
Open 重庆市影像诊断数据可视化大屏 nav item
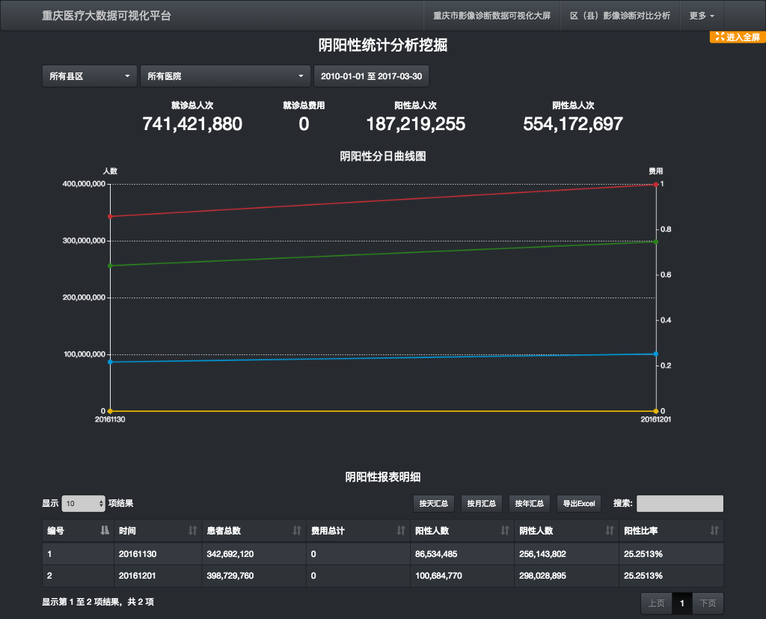tap(491, 16)
